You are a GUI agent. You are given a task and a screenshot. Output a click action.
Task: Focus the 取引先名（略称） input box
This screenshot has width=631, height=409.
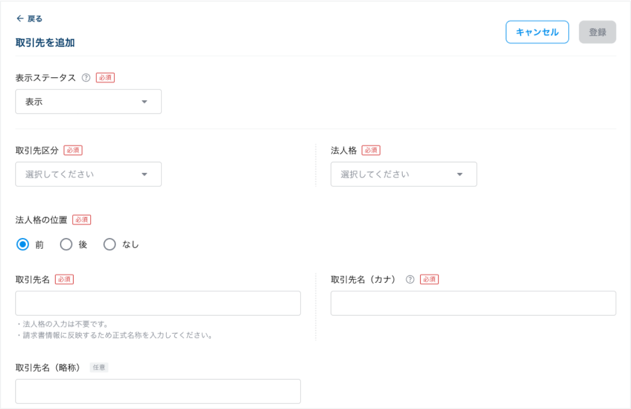point(158,391)
